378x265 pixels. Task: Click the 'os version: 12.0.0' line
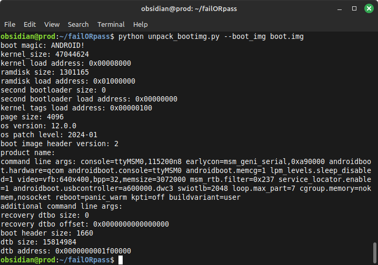tap(38, 126)
